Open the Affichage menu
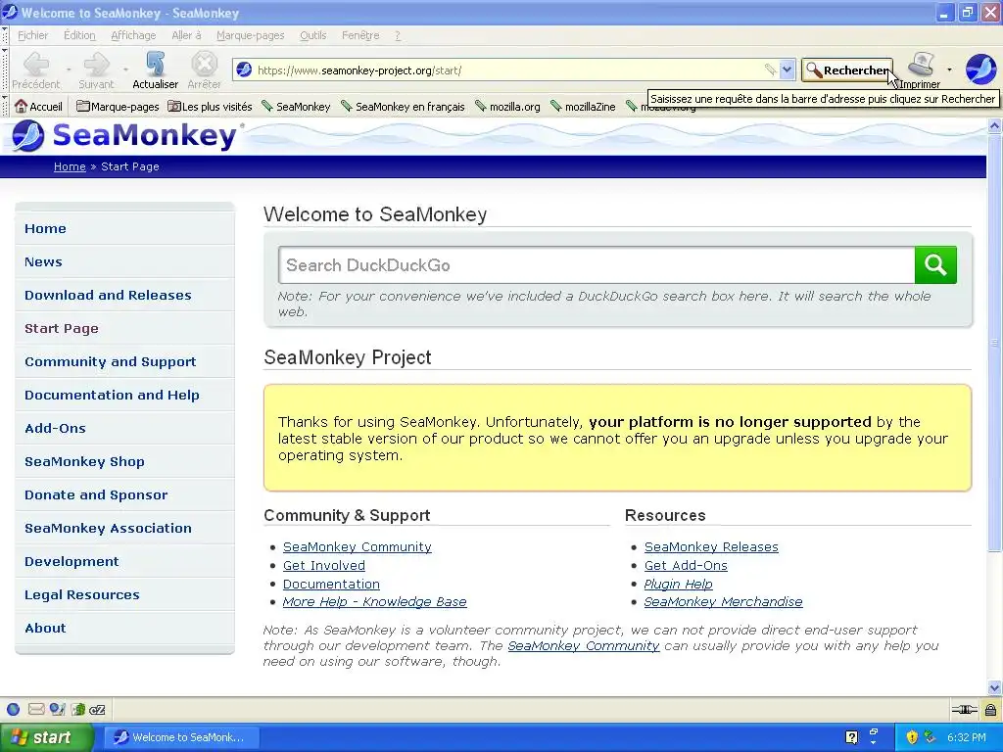1003x752 pixels. pyautogui.click(x=133, y=35)
